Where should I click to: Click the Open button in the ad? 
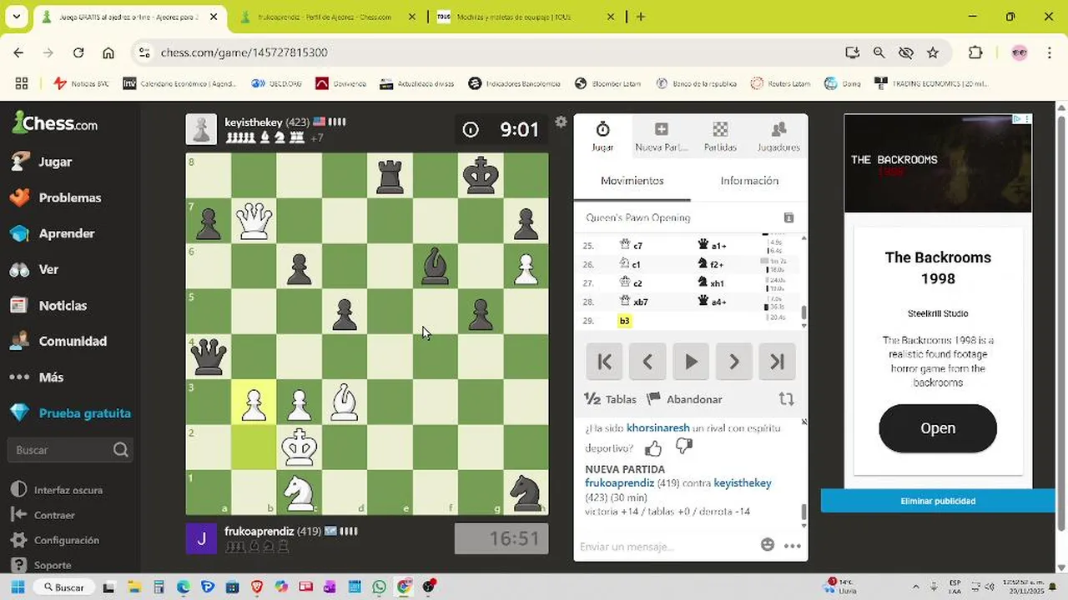pyautogui.click(x=938, y=428)
